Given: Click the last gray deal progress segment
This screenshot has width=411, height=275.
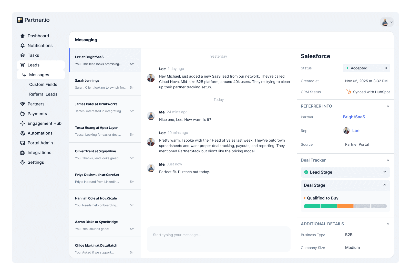Looking at the screenshot, I should coord(379,206).
